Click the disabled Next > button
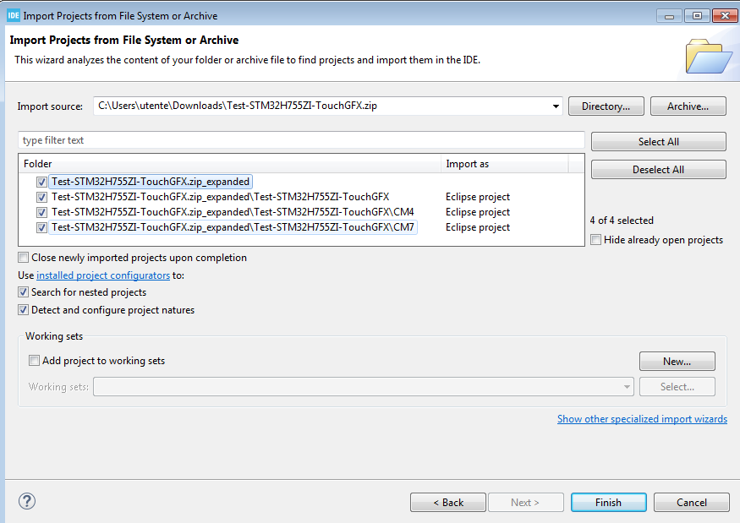This screenshot has height=523, width=740. pos(526,502)
